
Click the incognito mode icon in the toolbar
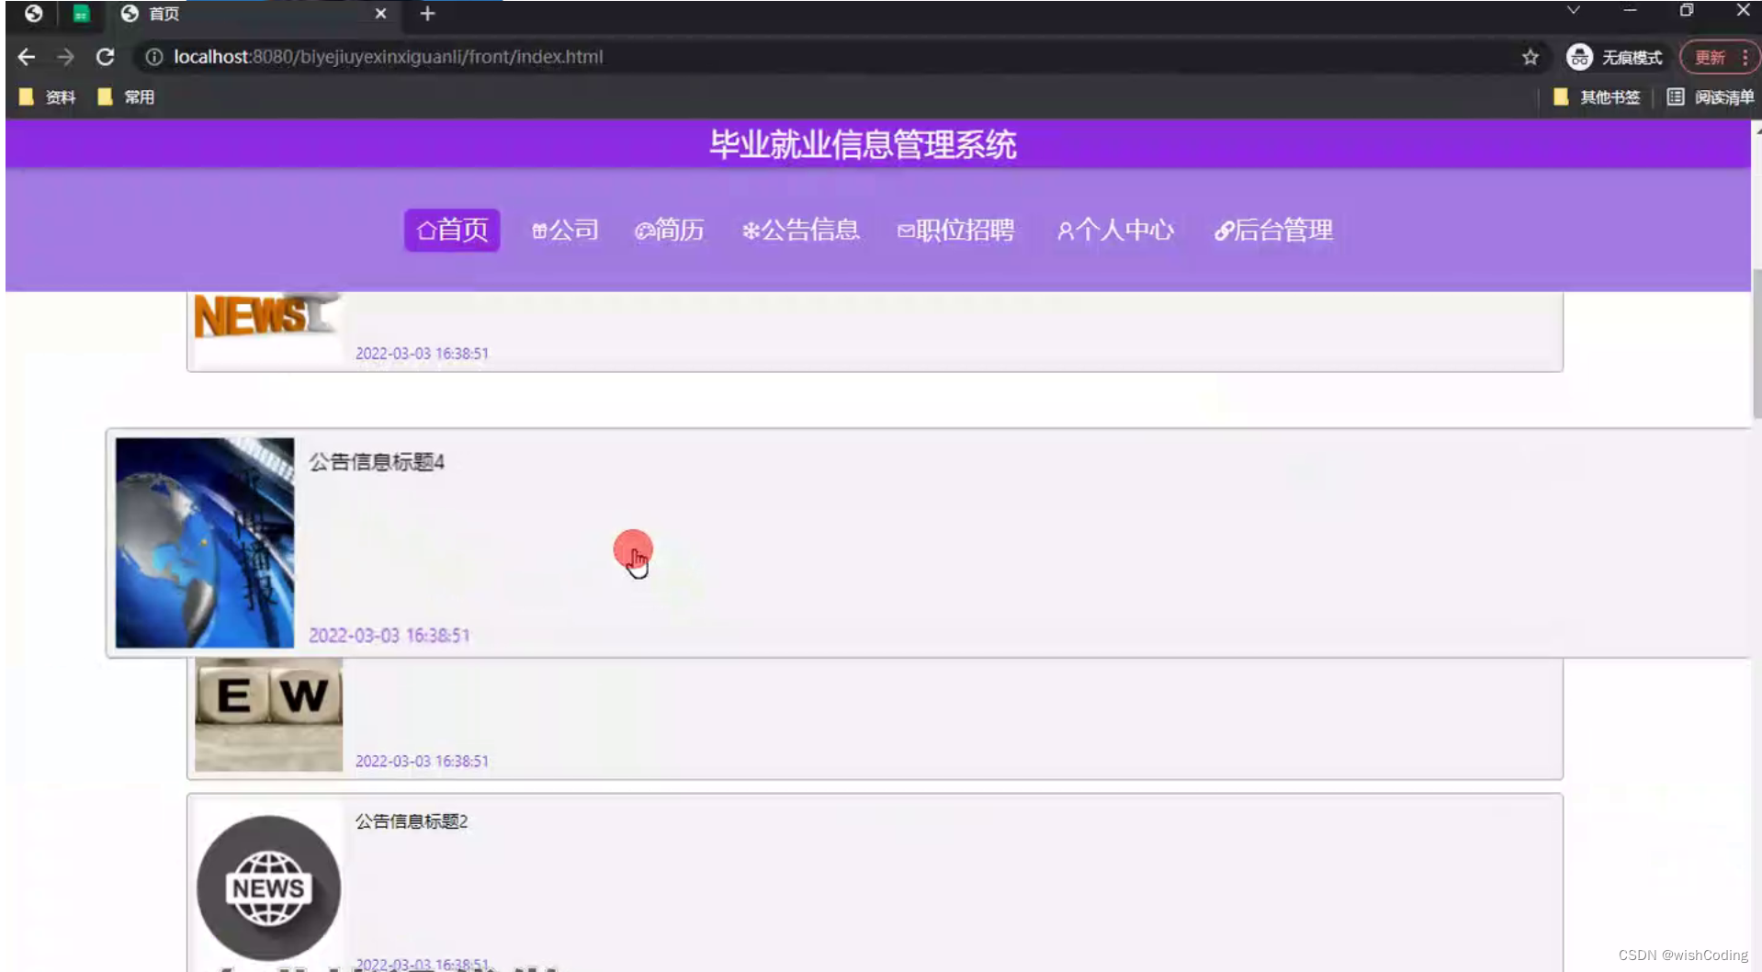(1579, 56)
